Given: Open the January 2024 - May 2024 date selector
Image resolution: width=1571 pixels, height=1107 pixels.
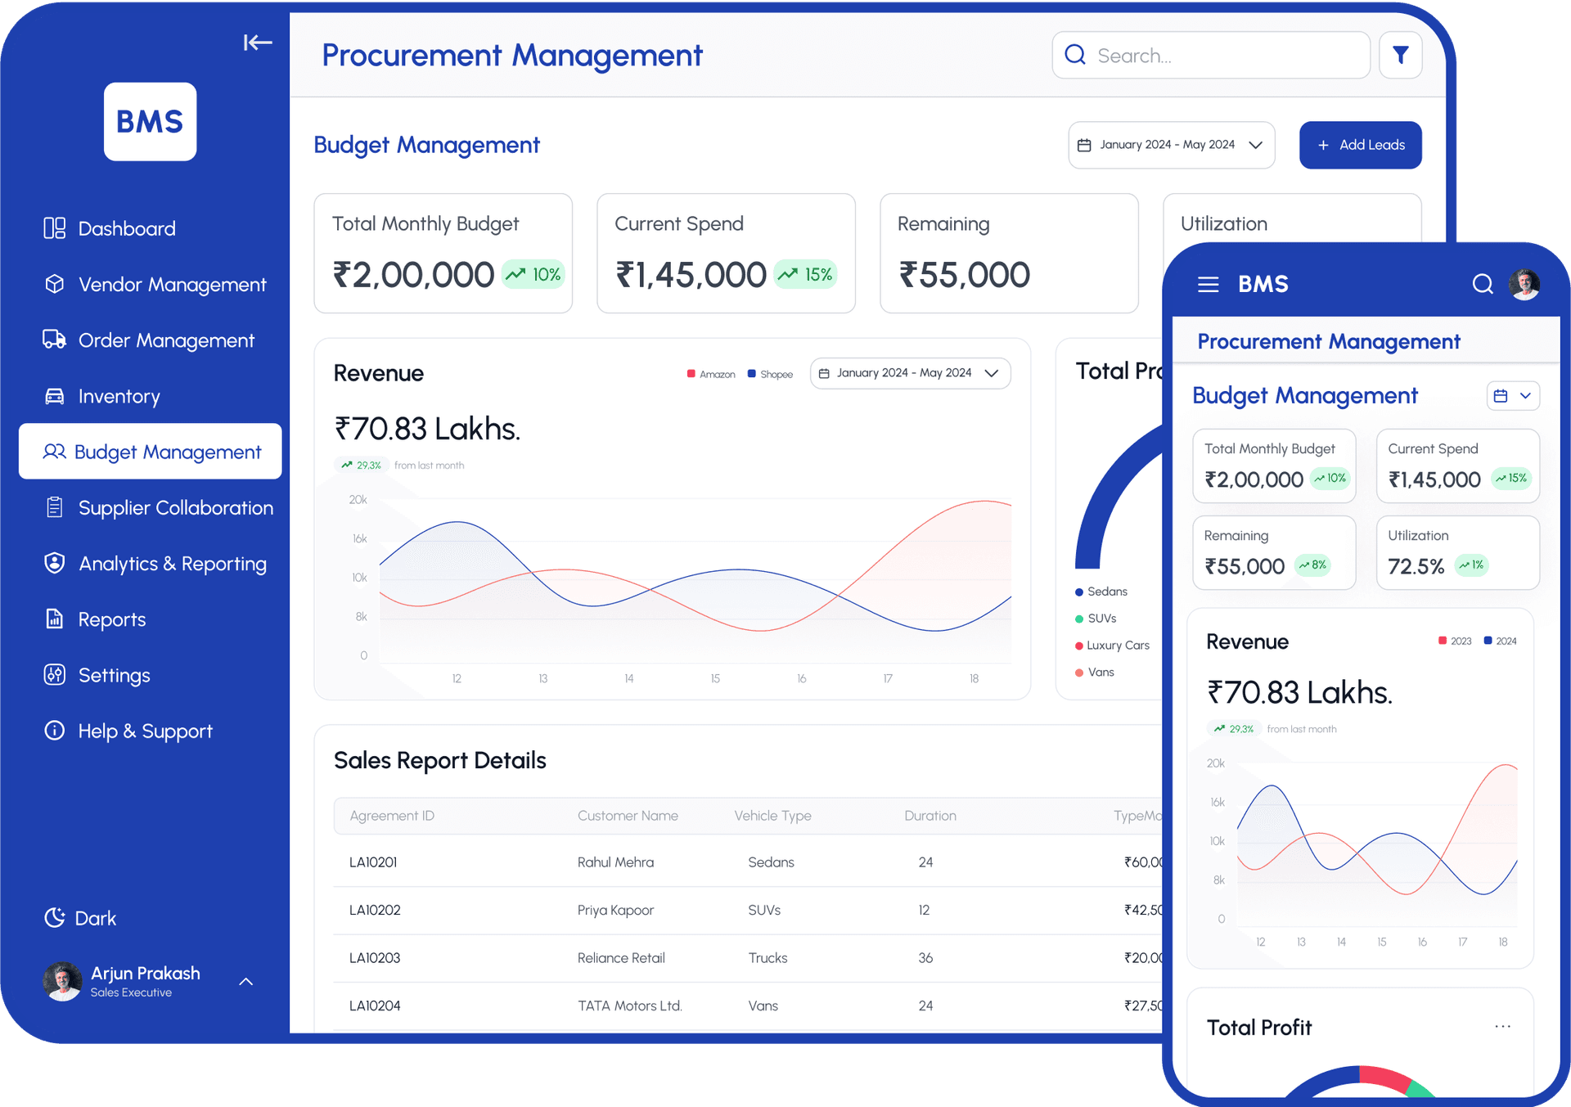Looking at the screenshot, I should click(x=1171, y=145).
